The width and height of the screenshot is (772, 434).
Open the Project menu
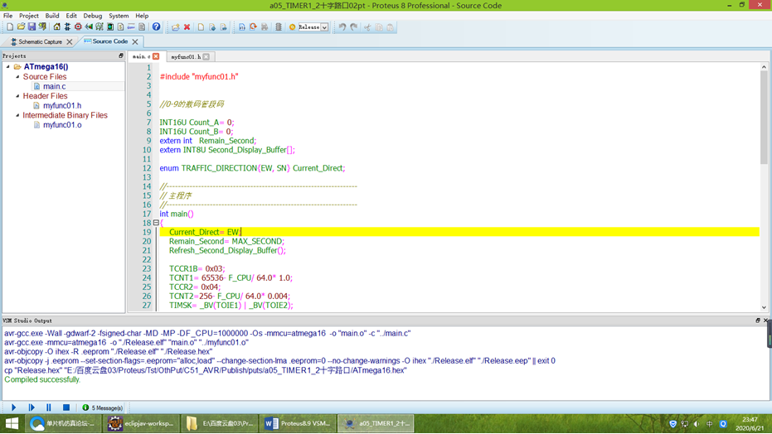click(28, 16)
